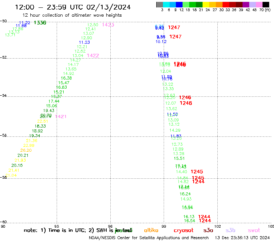Select the s3a satellite legend label
This screenshot has width=274, height=241.
tap(208, 230)
